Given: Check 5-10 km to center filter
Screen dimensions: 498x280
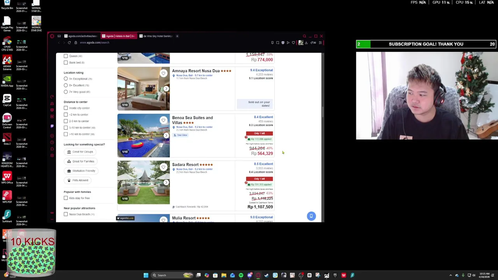Looking at the screenshot, I should [x=66, y=128].
